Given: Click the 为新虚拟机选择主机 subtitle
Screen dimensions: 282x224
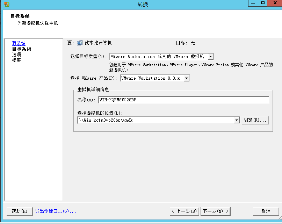Looking at the screenshot, I should [x=38, y=23].
